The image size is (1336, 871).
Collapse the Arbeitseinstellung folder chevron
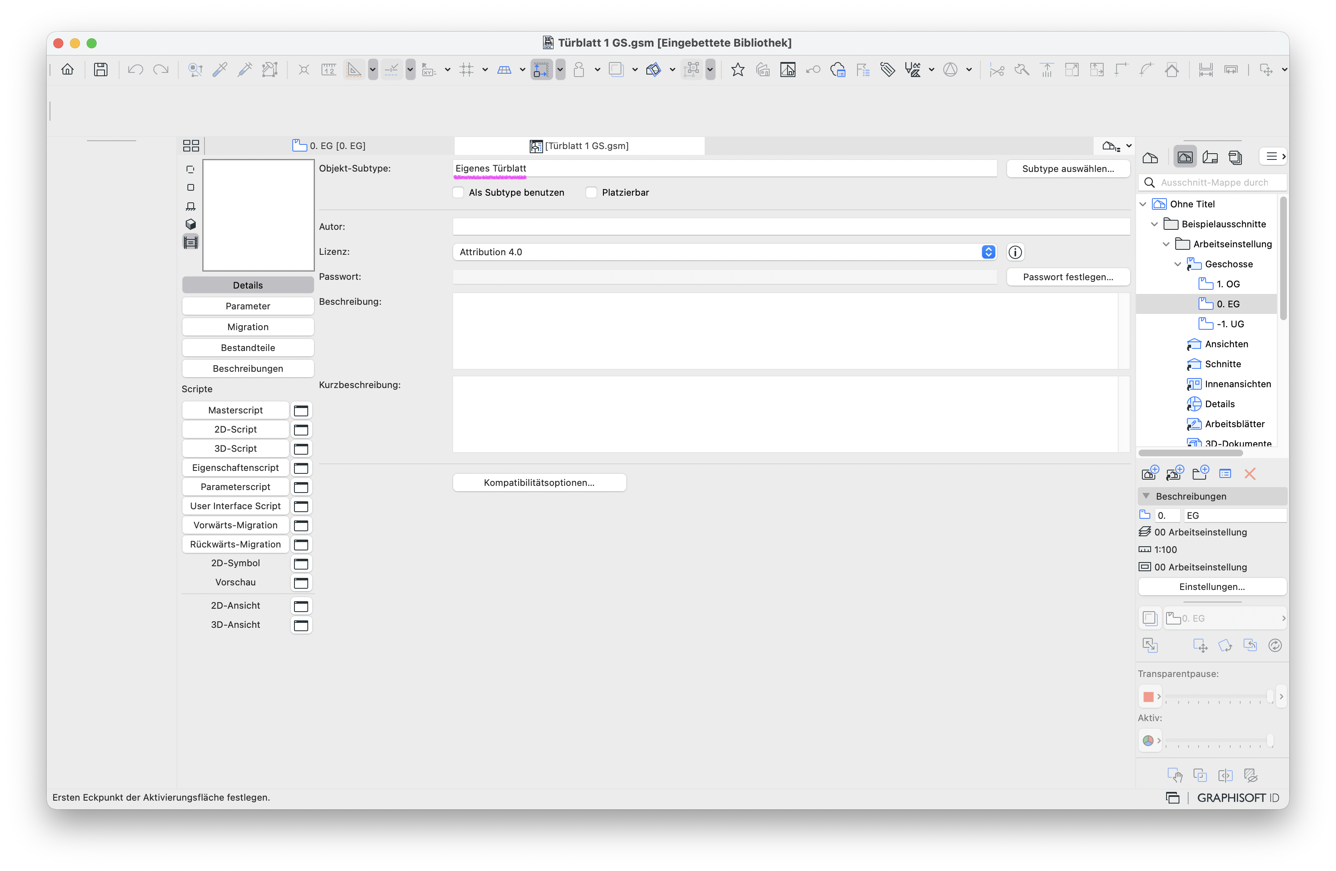(1166, 244)
